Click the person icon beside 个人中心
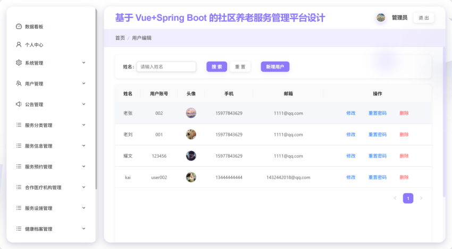Image resolution: width=452 pixels, height=249 pixels. (19, 45)
